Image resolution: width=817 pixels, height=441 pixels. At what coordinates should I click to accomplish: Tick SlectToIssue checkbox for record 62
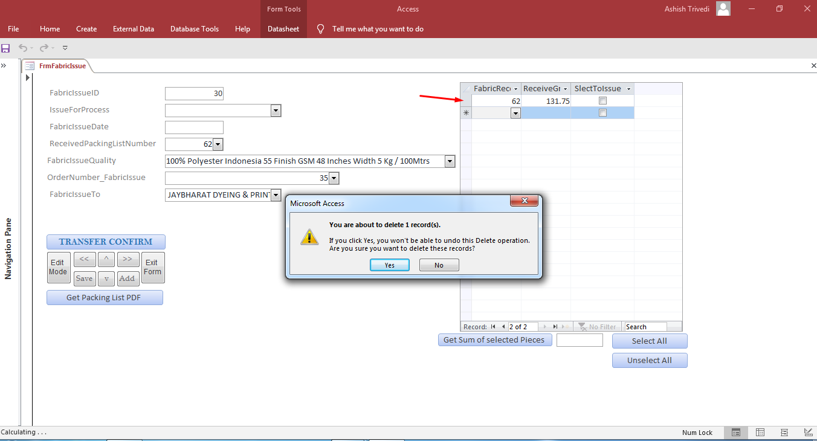point(602,101)
